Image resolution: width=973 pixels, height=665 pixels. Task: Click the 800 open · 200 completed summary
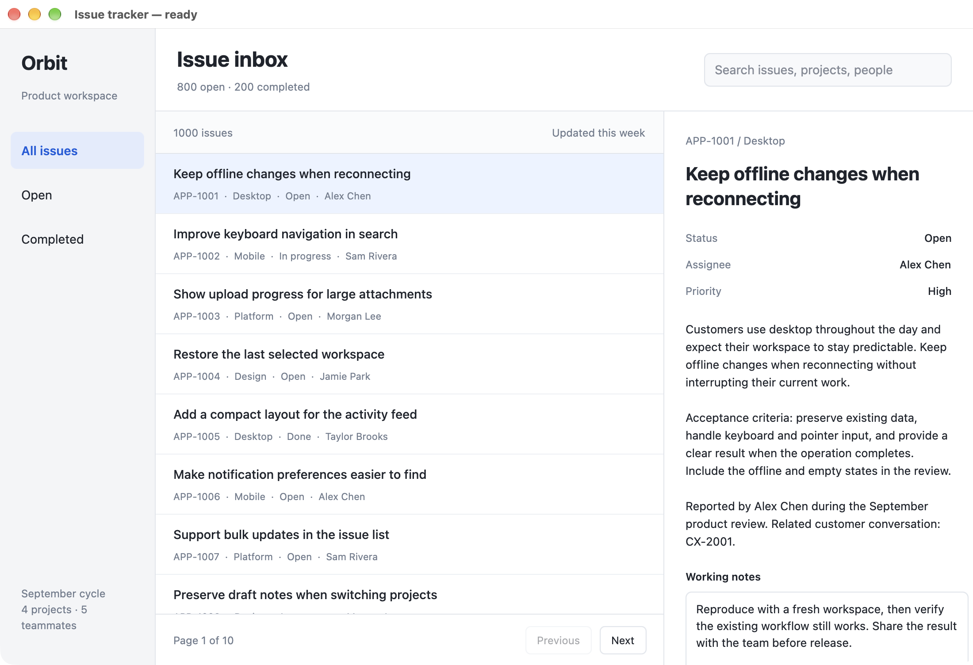pyautogui.click(x=243, y=87)
